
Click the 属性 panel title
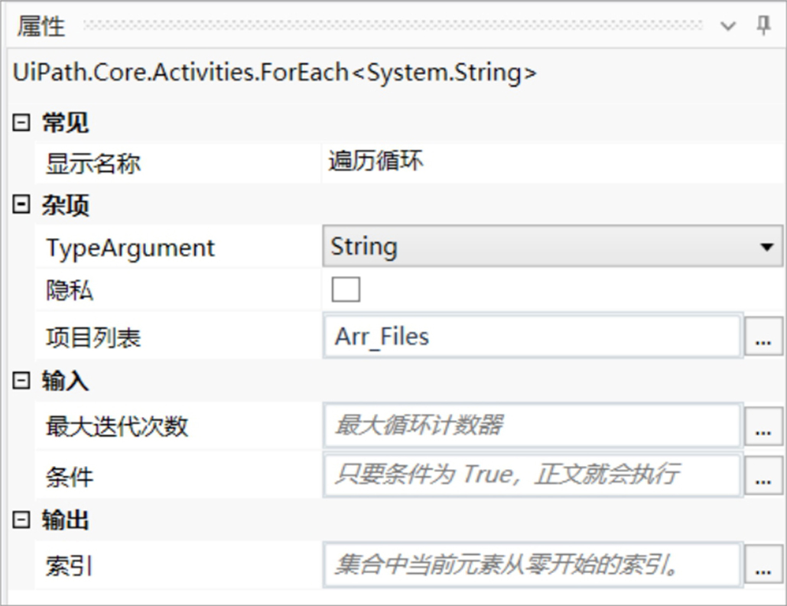coord(41,26)
